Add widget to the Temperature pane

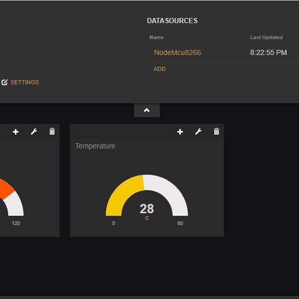pyautogui.click(x=180, y=132)
